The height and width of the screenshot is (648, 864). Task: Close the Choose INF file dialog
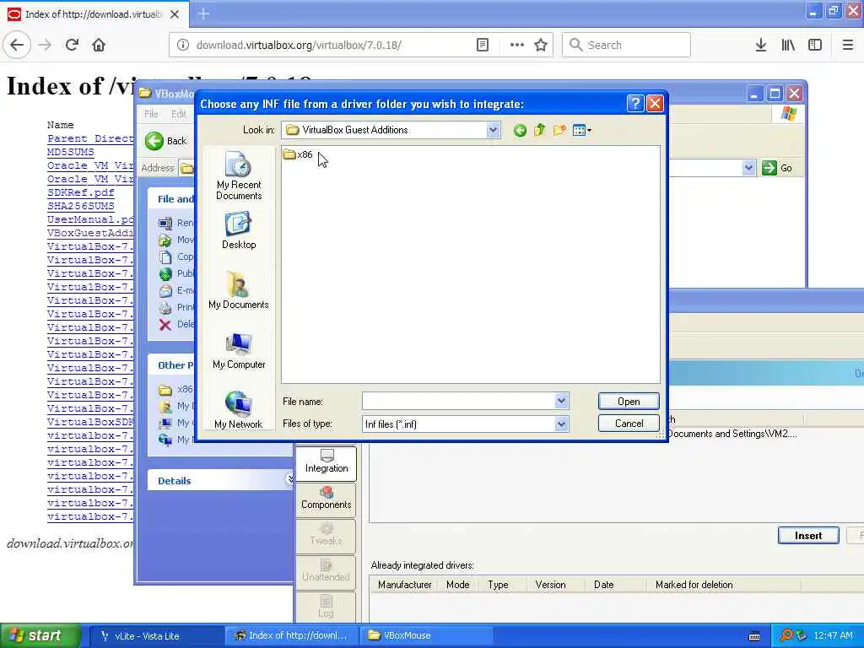[x=655, y=104]
